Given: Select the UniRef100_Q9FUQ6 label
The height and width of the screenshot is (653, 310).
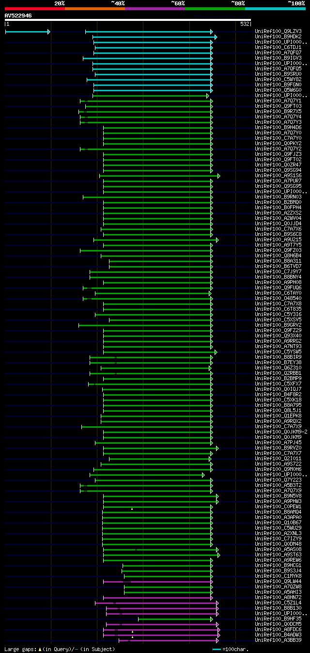Looking at the screenshot, I should [278, 288].
